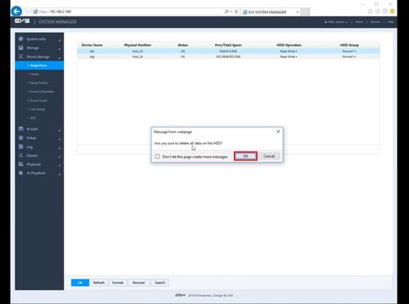409x304 pixels.
Task: Go back with browser back arrow
Action: (x=16, y=11)
